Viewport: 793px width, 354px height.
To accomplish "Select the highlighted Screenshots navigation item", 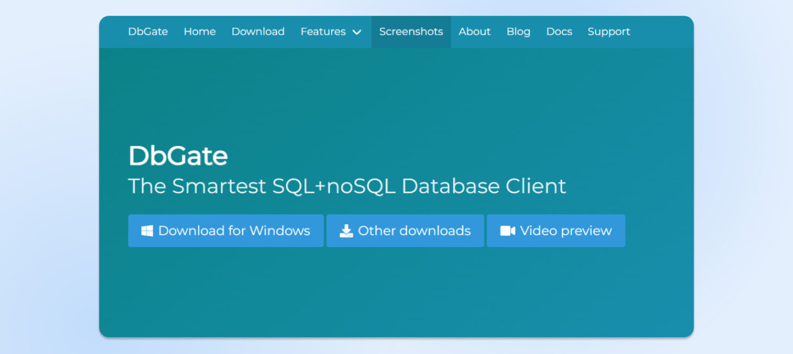I will [411, 31].
